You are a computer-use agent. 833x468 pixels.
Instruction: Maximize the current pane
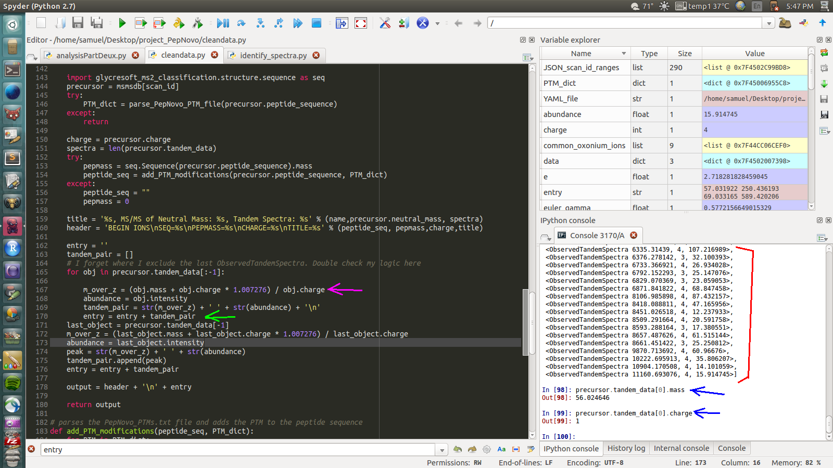point(360,23)
